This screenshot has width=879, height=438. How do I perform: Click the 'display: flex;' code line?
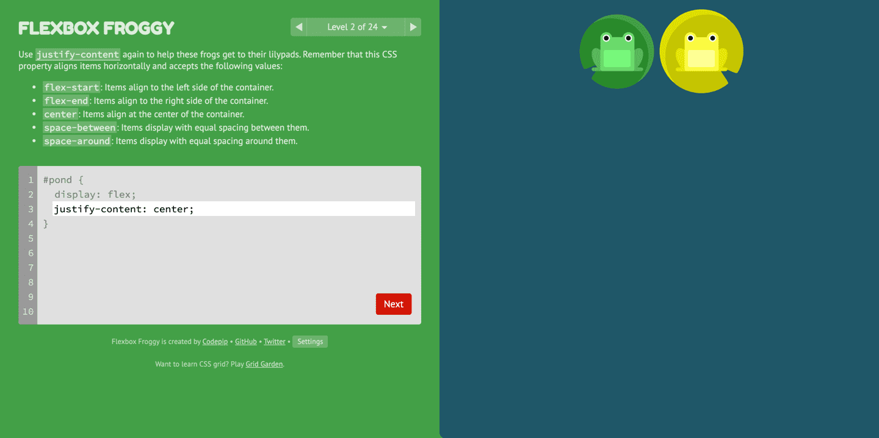(95, 195)
